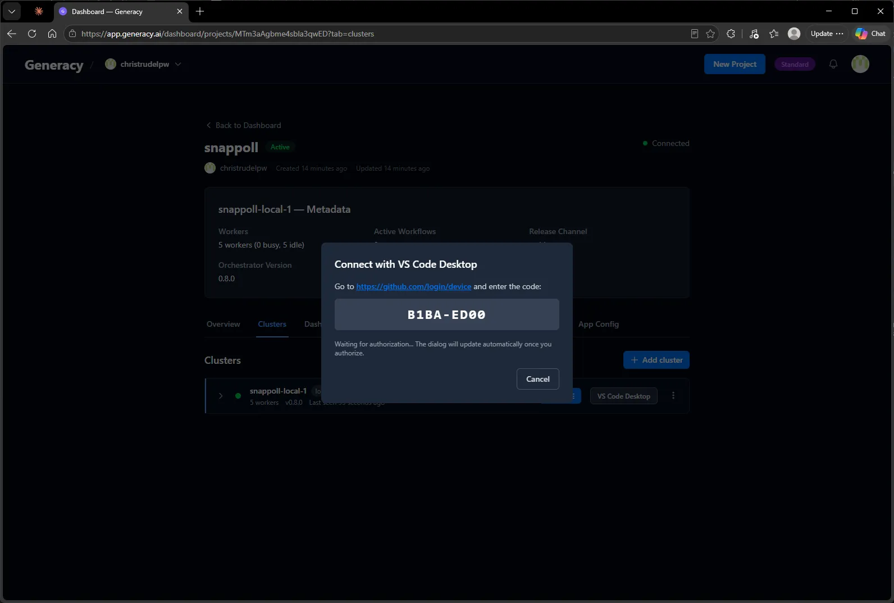The width and height of the screenshot is (894, 603).
Task: Go to browser Home icon
Action: (52, 34)
